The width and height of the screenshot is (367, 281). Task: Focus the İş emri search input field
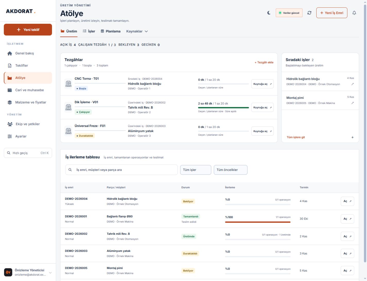pyautogui.click(x=122, y=170)
